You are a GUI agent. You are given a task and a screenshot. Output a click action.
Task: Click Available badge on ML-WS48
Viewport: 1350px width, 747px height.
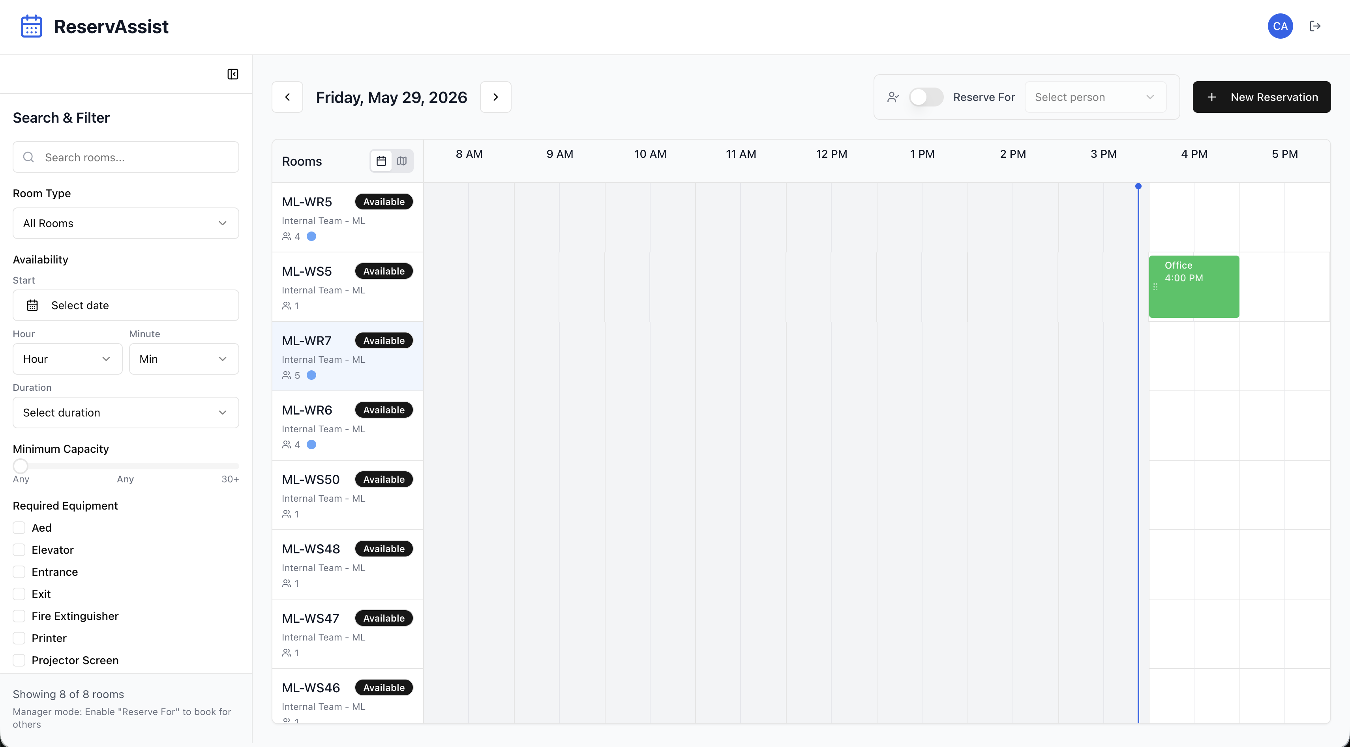384,549
